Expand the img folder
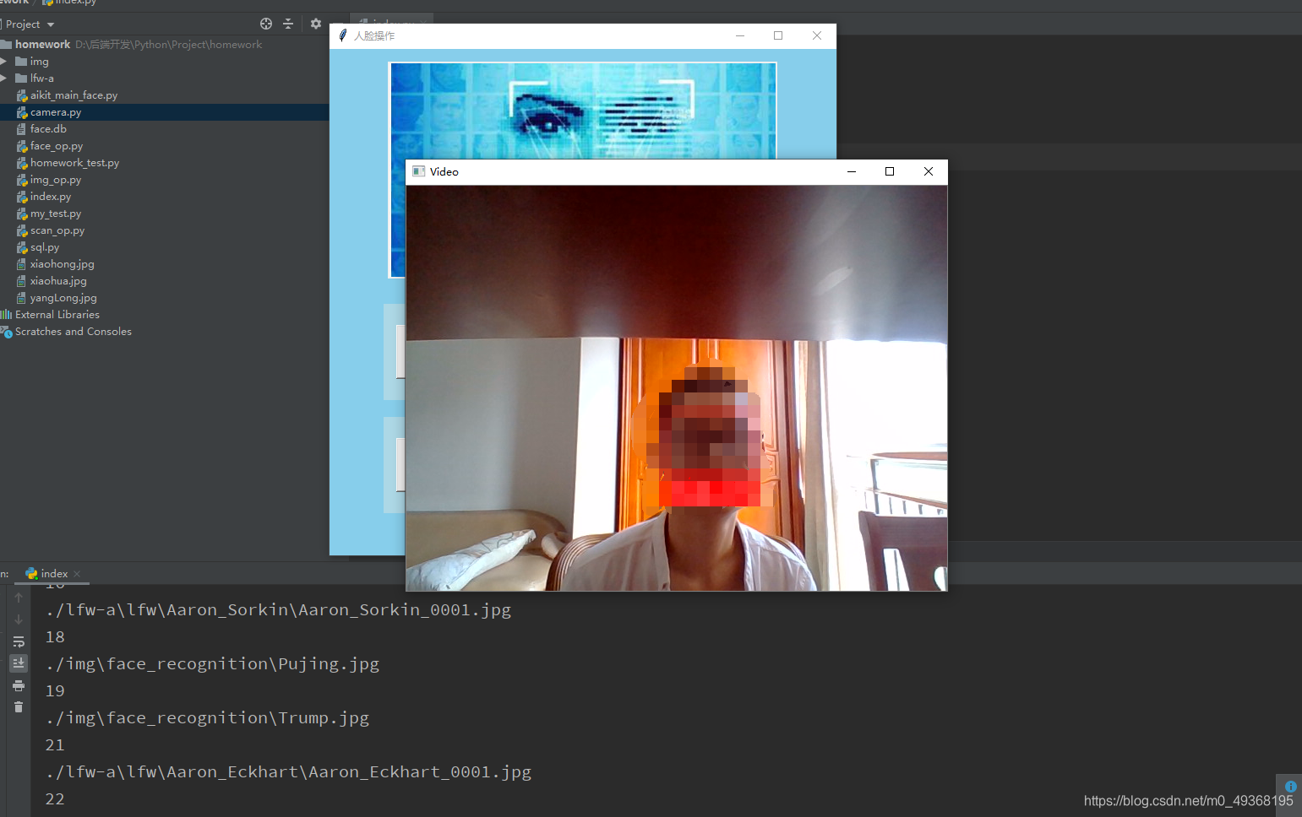This screenshot has width=1302, height=817. pyautogui.click(x=3, y=62)
